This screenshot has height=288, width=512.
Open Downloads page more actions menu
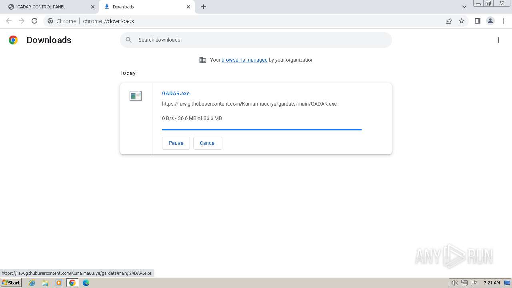point(498,40)
